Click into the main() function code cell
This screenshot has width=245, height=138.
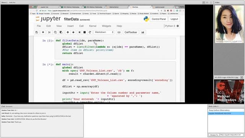(115, 82)
